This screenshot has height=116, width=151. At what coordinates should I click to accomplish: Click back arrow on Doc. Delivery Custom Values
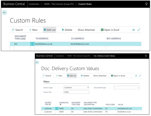coord(37,62)
